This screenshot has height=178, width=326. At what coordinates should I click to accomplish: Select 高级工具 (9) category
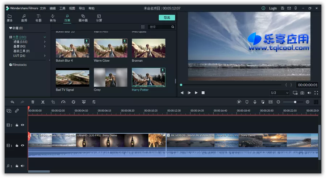[x=22, y=51]
